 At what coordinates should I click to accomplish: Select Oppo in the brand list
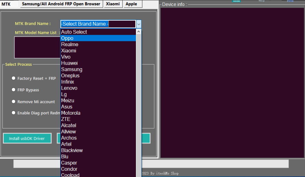click(x=98, y=38)
